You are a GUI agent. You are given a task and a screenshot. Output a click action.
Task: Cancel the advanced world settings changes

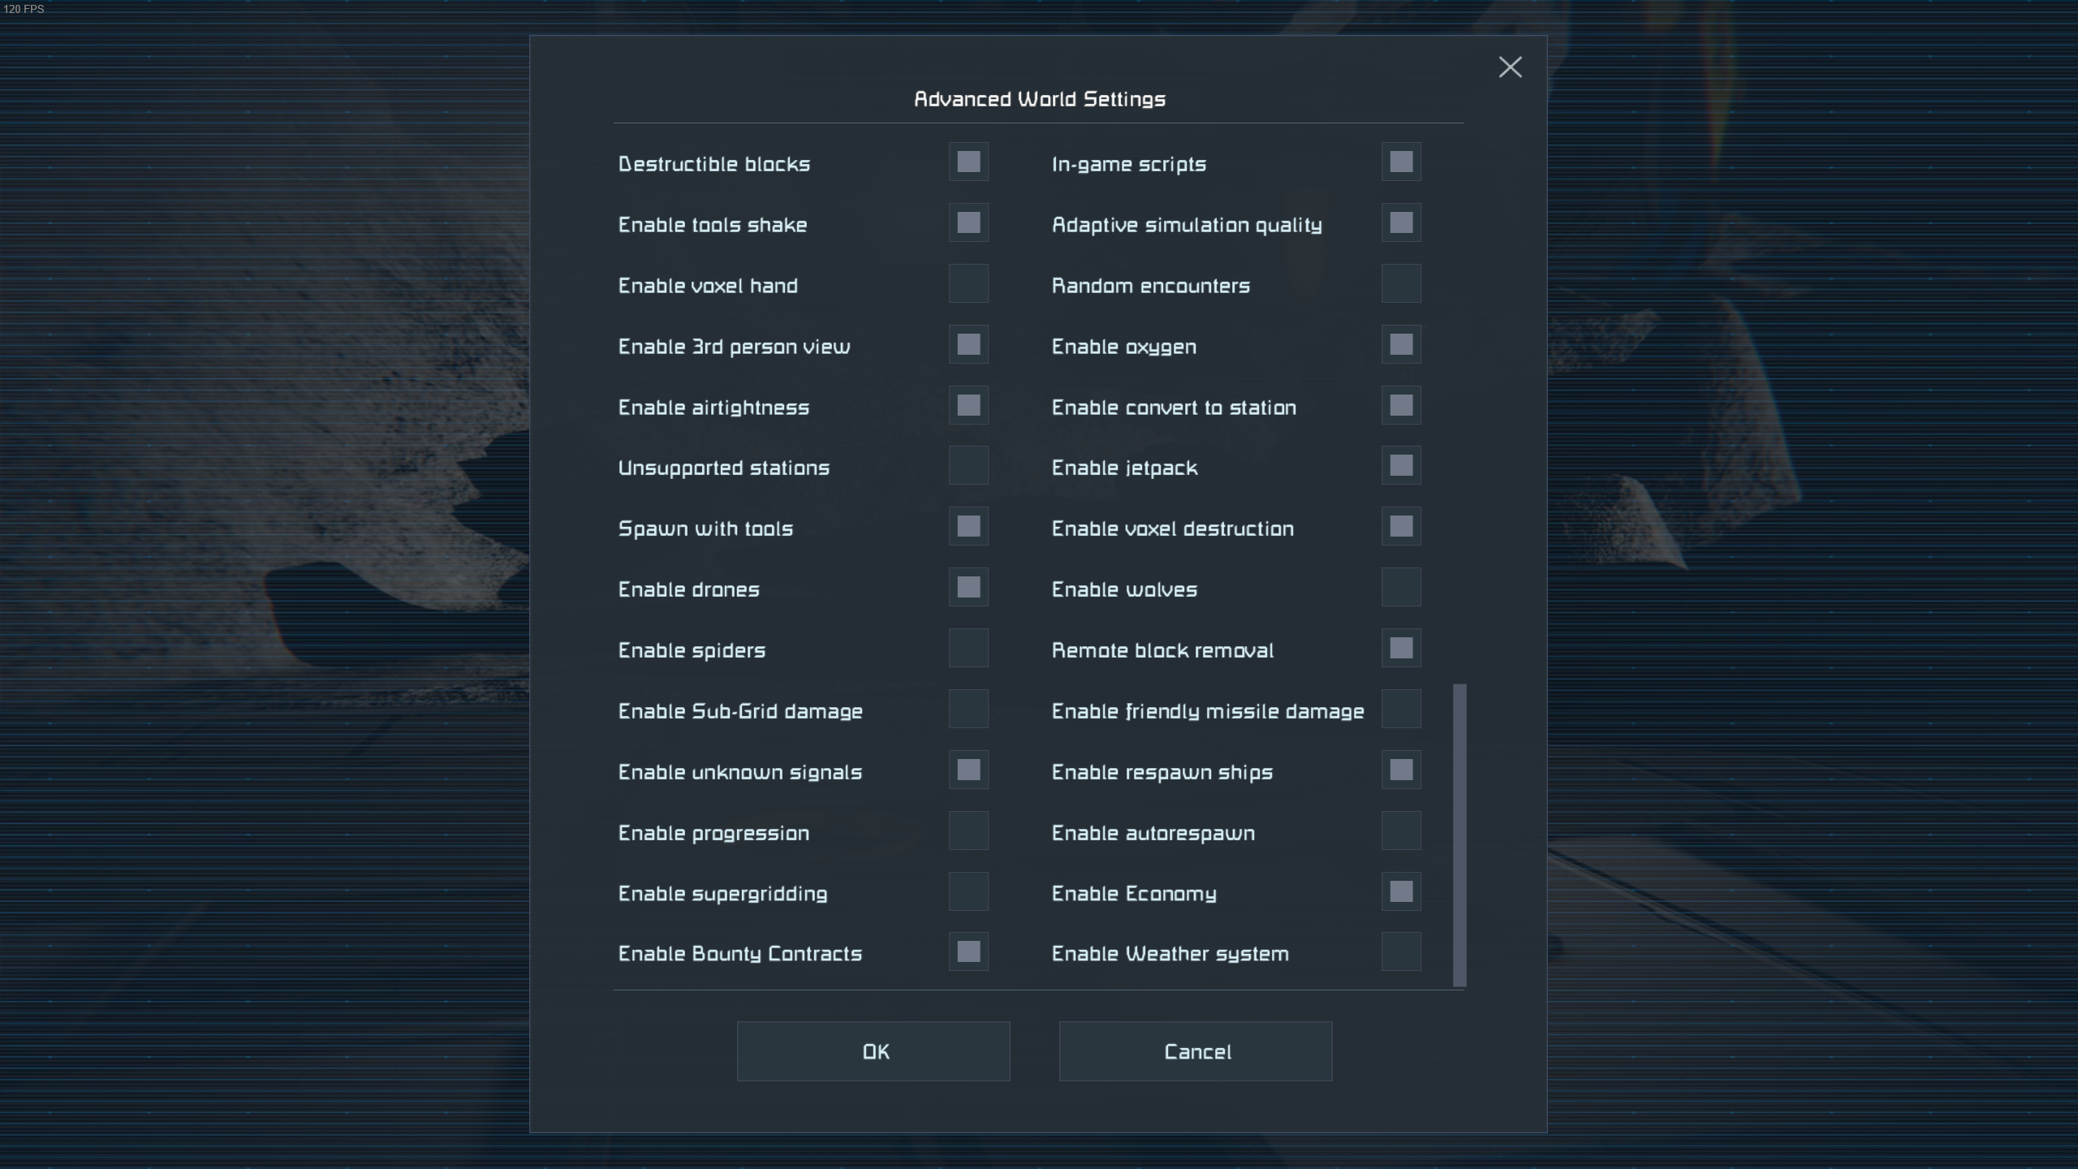click(x=1196, y=1051)
